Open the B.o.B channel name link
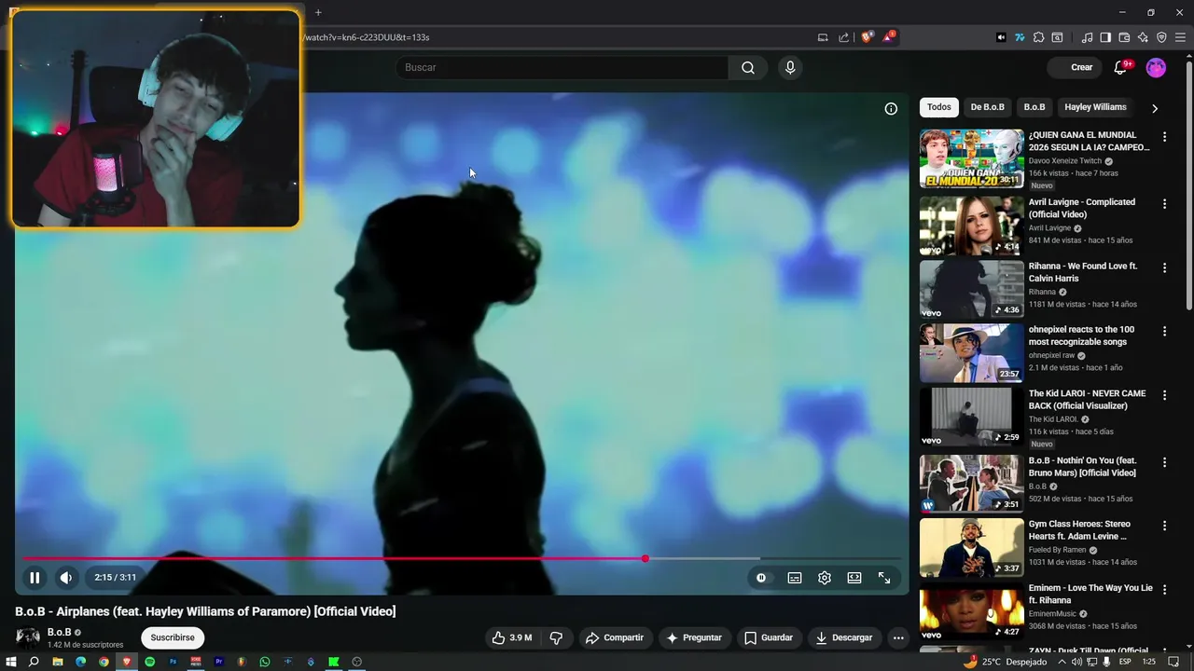Image resolution: width=1194 pixels, height=671 pixels. click(x=59, y=632)
